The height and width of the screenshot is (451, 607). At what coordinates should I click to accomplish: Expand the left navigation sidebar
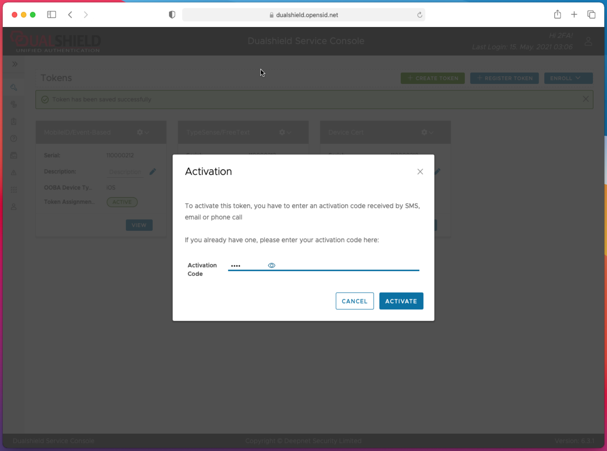click(x=15, y=64)
